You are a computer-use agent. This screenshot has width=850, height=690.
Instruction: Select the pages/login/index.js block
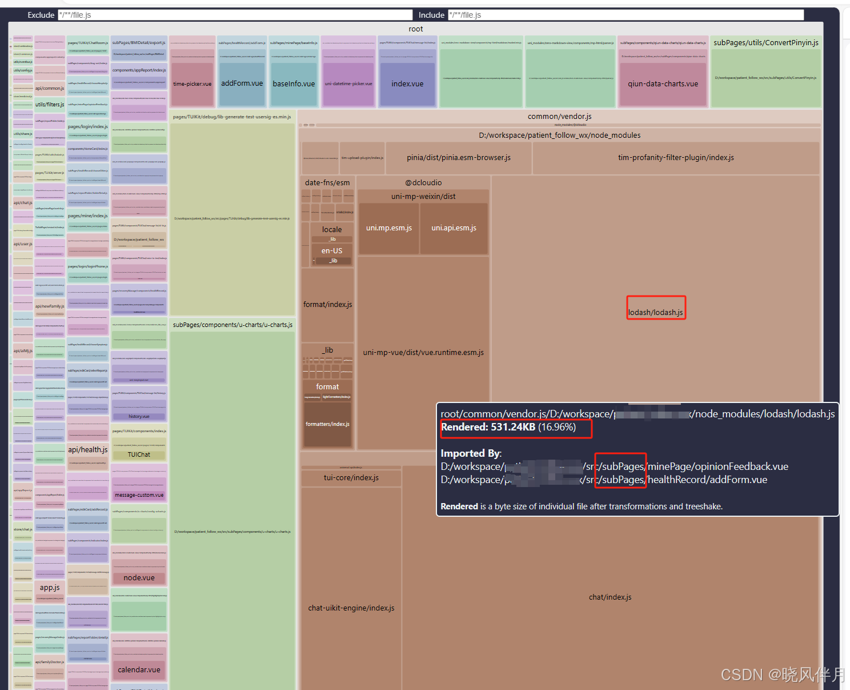click(x=88, y=127)
